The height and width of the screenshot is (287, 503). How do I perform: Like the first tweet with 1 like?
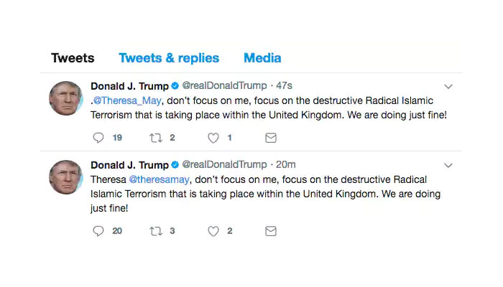[213, 138]
